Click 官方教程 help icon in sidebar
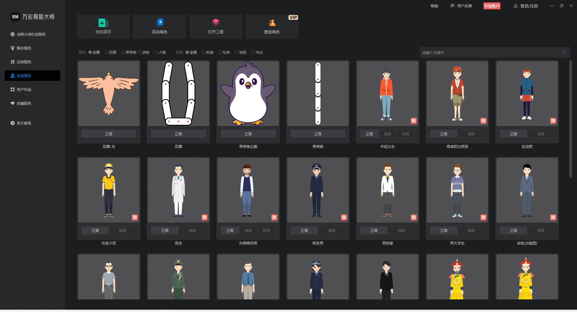Image resolution: width=577 pixels, height=312 pixels. tap(13, 123)
